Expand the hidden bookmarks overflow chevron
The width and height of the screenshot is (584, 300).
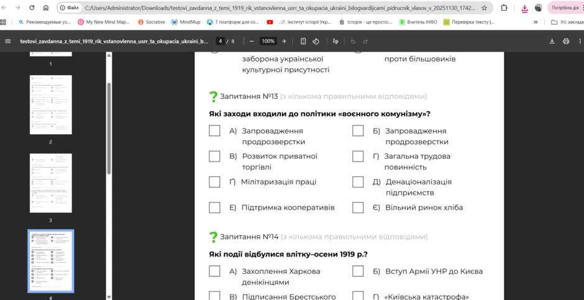click(536, 22)
